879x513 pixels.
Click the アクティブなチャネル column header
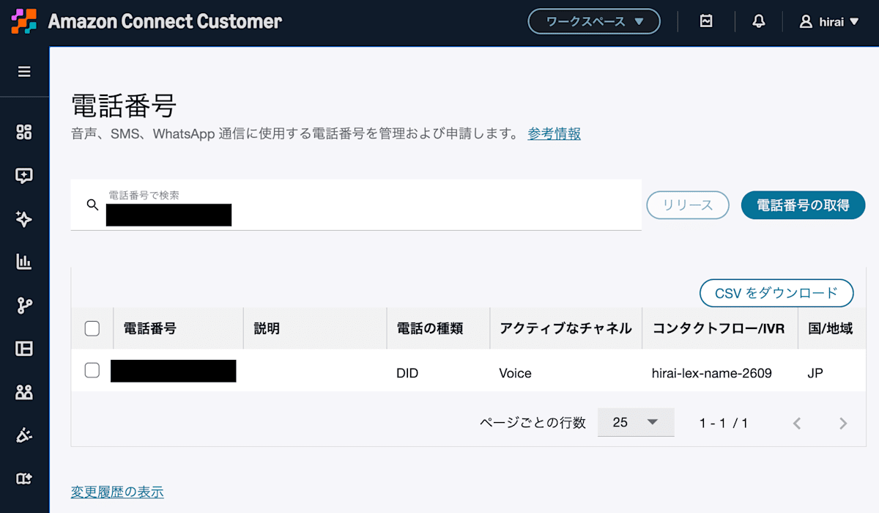(565, 328)
